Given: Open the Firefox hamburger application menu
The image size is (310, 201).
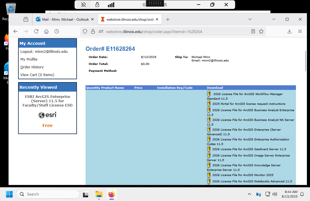Looking at the screenshot, I should coord(300,31).
